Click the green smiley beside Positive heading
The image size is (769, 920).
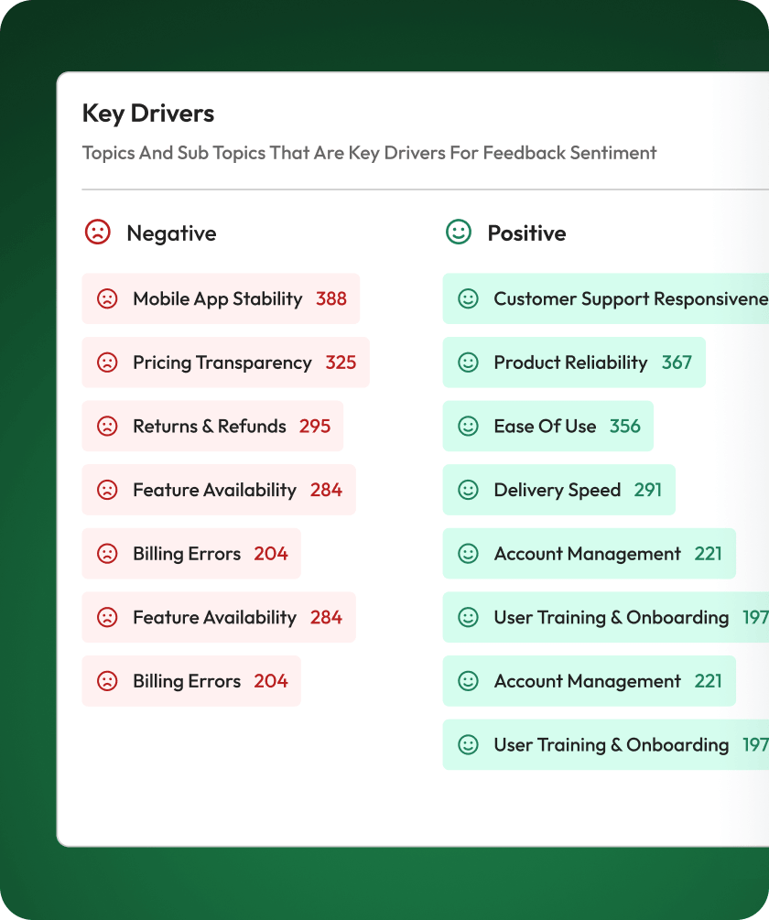pos(459,233)
